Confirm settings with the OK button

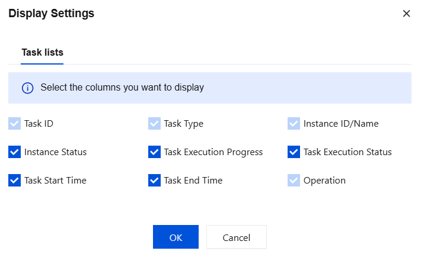[x=176, y=237]
